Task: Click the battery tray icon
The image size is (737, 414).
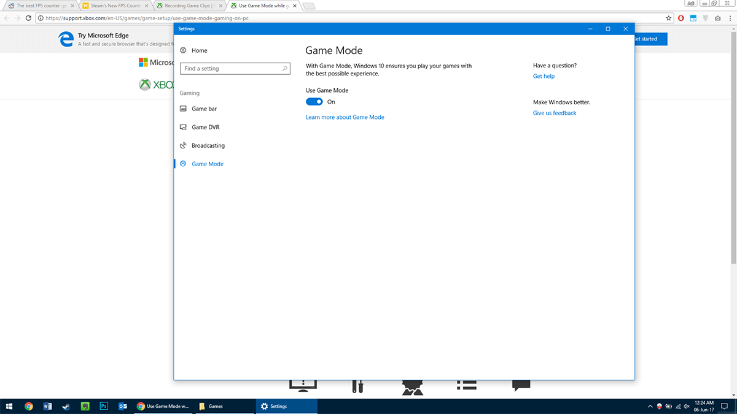Action: (669, 406)
